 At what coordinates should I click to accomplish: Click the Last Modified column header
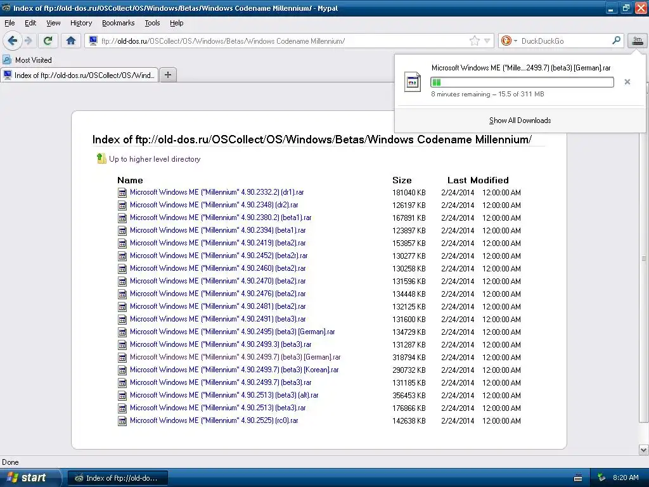click(478, 180)
